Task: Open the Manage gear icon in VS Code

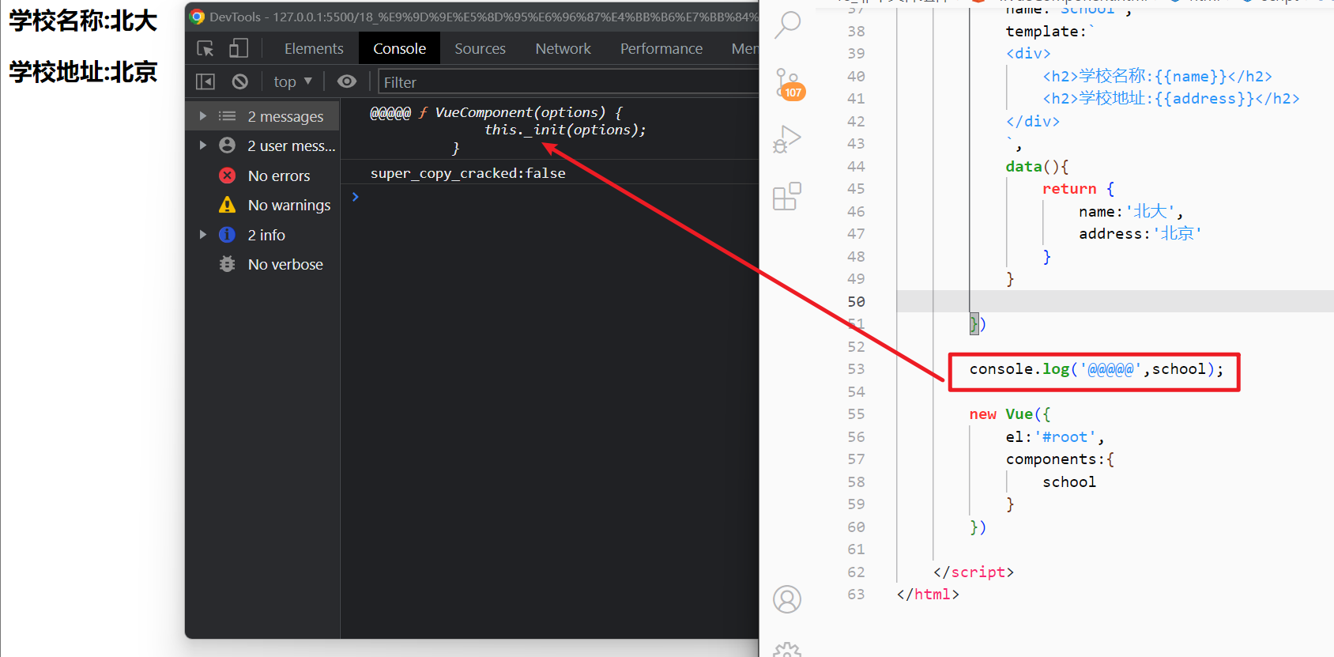Action: click(x=787, y=650)
